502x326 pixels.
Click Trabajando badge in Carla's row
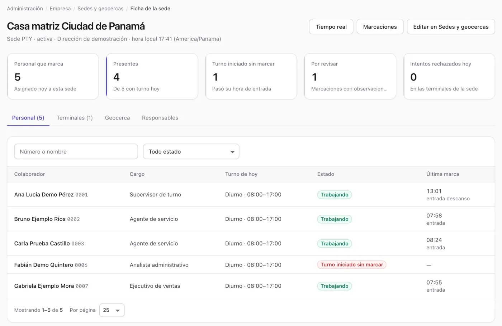coord(334,244)
